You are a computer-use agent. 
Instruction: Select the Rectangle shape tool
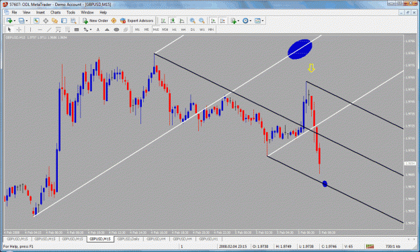point(77,29)
